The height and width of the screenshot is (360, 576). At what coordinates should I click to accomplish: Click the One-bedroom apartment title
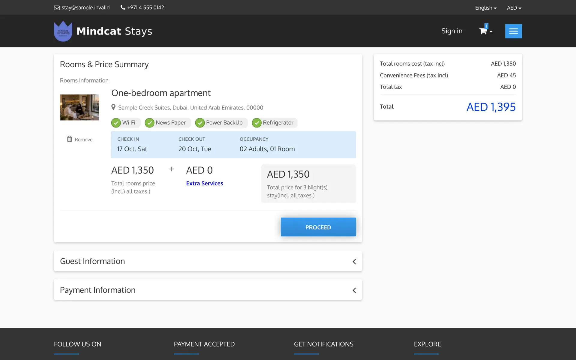click(x=161, y=93)
